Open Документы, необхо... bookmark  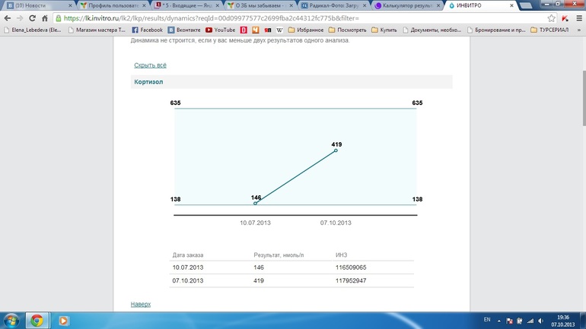[432, 30]
